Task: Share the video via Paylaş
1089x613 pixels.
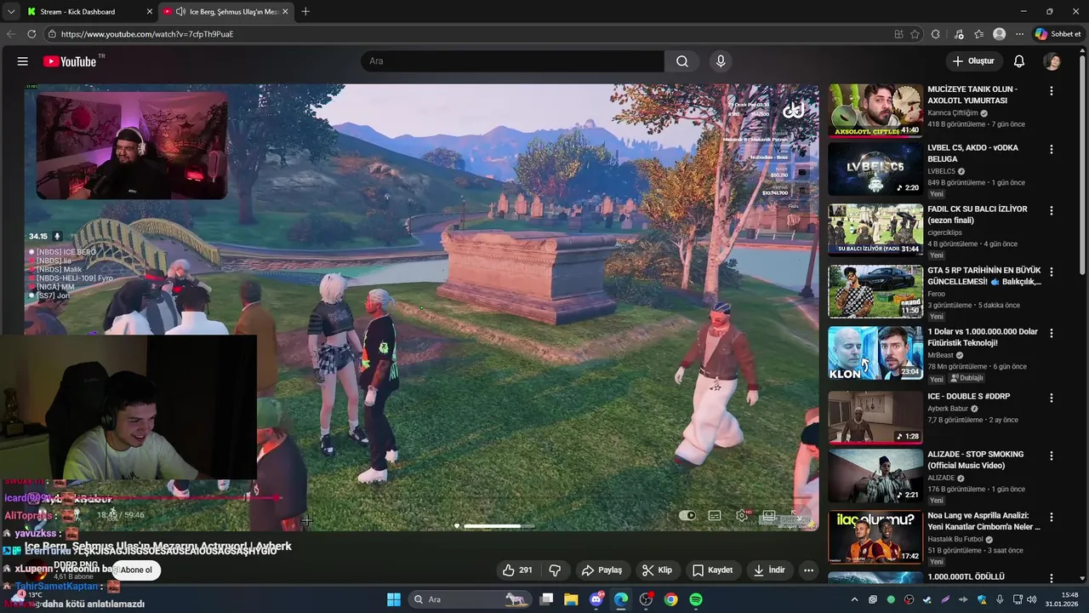Action: [x=602, y=570]
